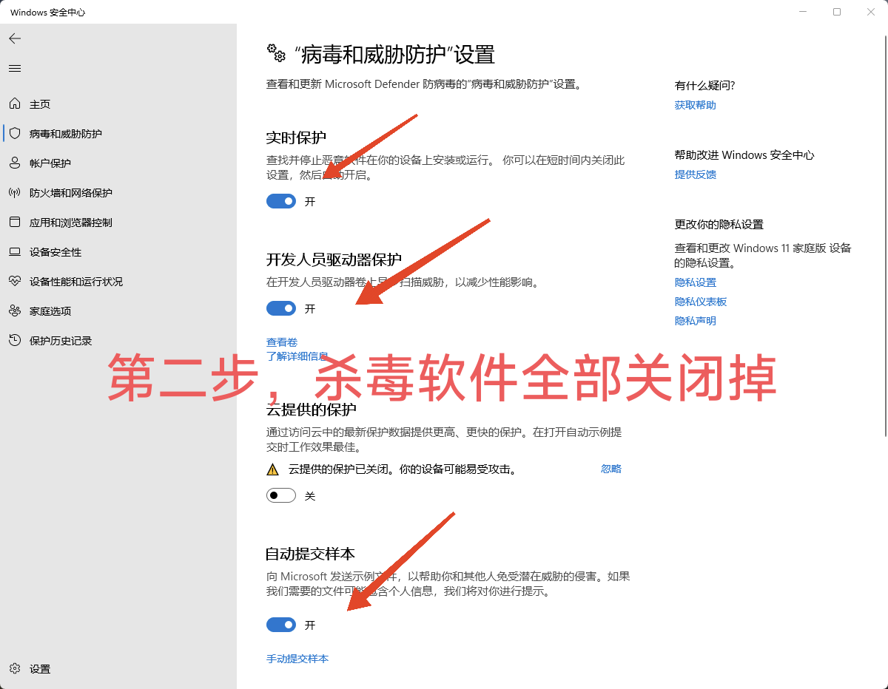
Task: Click the 手动提交样本 link
Action: tap(297, 659)
